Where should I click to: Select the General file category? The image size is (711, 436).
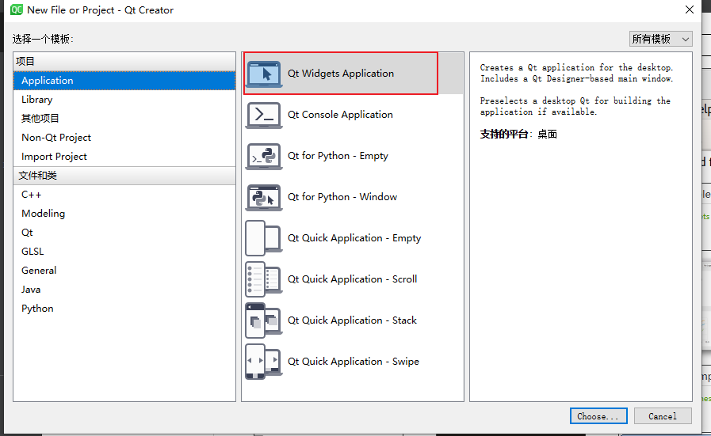coord(124,271)
